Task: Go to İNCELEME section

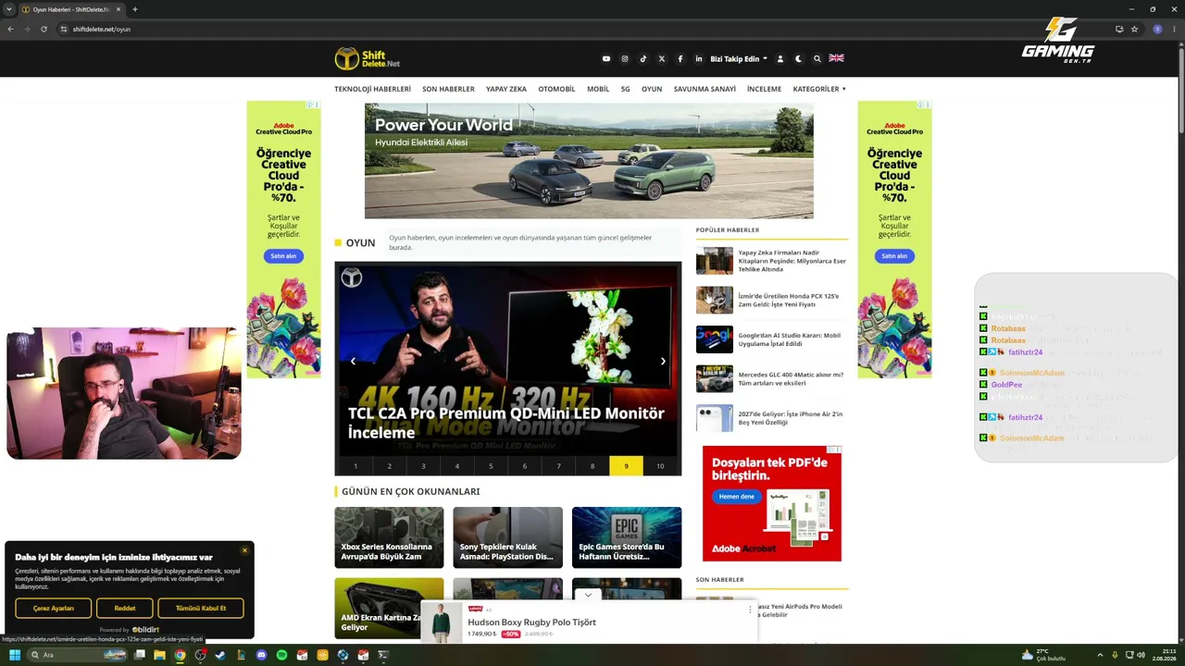Action: tap(765, 89)
